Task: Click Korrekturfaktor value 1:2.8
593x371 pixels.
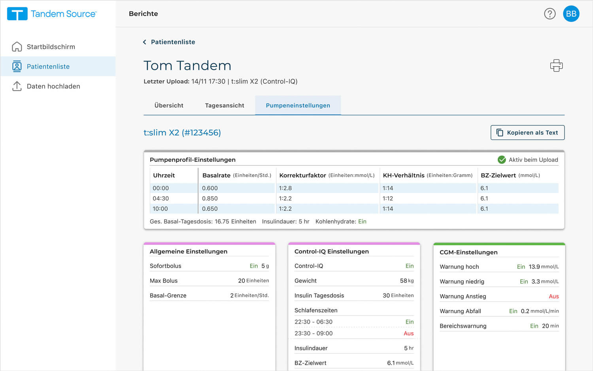Action: point(285,188)
